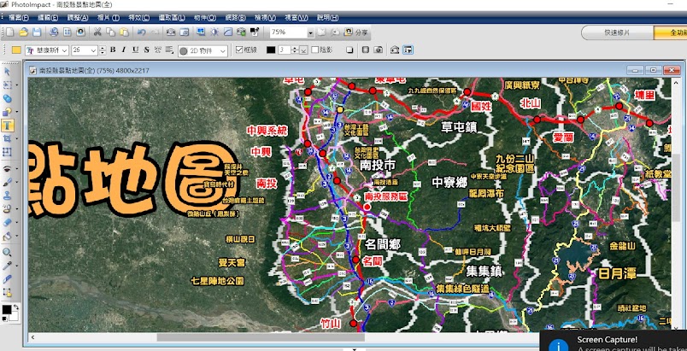Open the 2D 物件 mode dropdown
Image resolution: width=687 pixels, height=351 pixels.
point(224,51)
